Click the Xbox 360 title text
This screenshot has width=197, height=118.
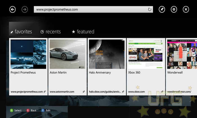(x=134, y=72)
